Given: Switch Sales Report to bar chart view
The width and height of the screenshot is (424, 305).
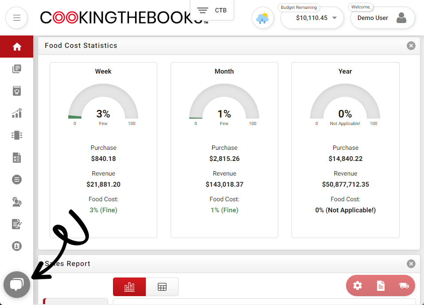Looking at the screenshot, I should click(129, 287).
